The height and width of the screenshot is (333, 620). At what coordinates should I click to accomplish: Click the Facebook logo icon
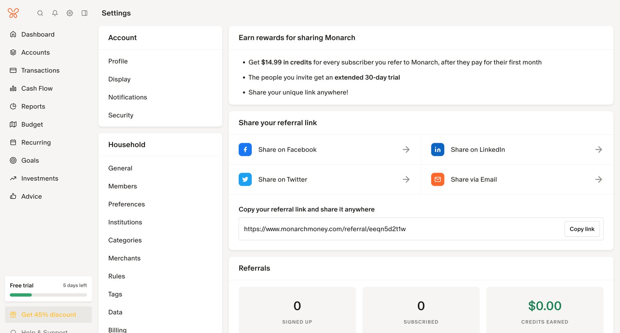245,150
